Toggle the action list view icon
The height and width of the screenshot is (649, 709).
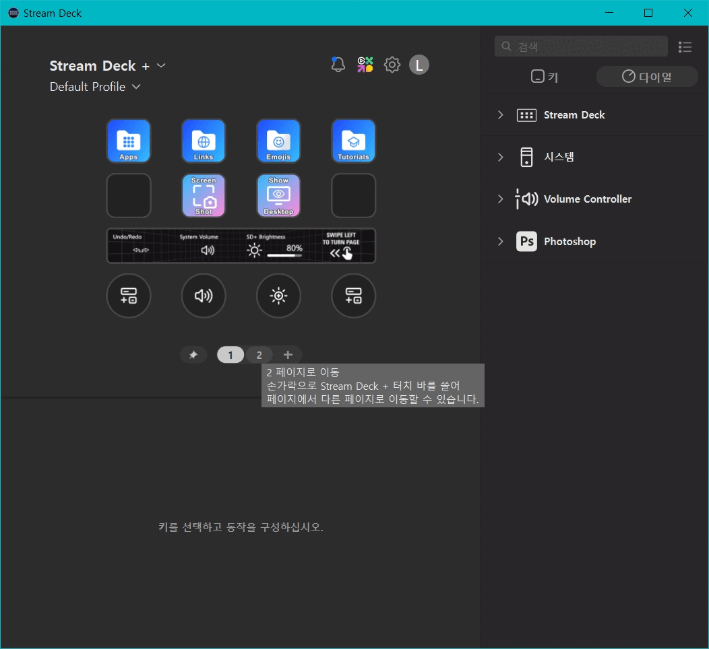pyautogui.click(x=685, y=47)
